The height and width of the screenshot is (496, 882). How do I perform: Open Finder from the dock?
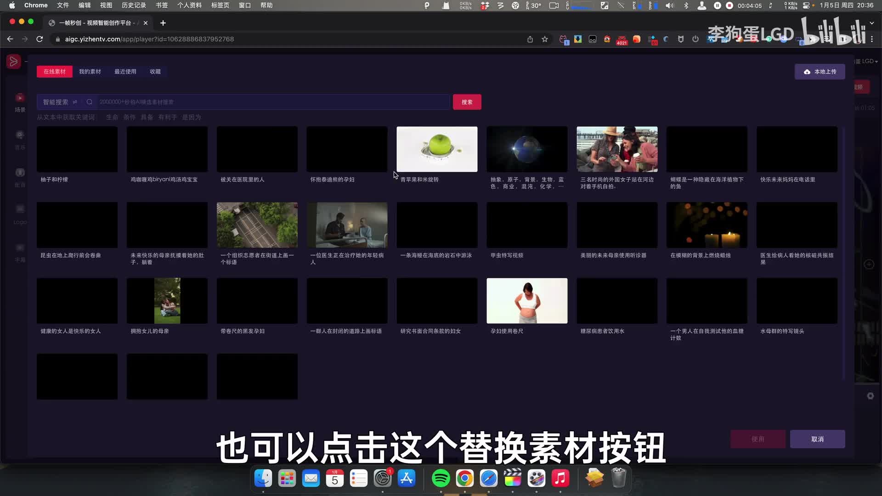click(263, 479)
